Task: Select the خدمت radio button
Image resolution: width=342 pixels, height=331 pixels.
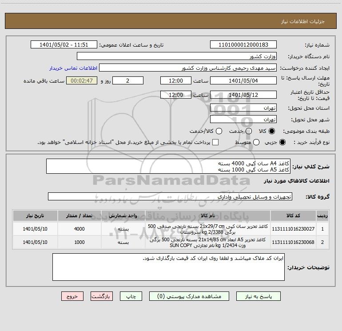Action: click(249, 131)
